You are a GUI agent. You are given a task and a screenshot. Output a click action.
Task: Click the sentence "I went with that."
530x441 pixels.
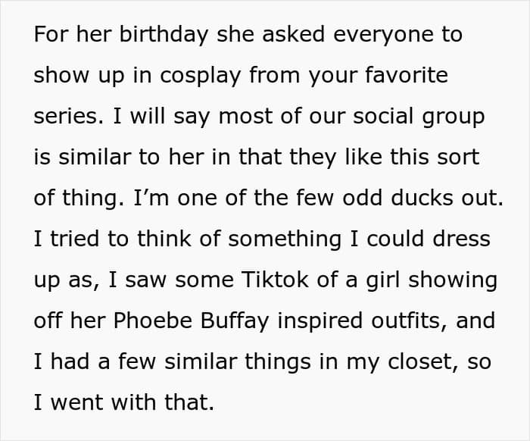point(124,402)
